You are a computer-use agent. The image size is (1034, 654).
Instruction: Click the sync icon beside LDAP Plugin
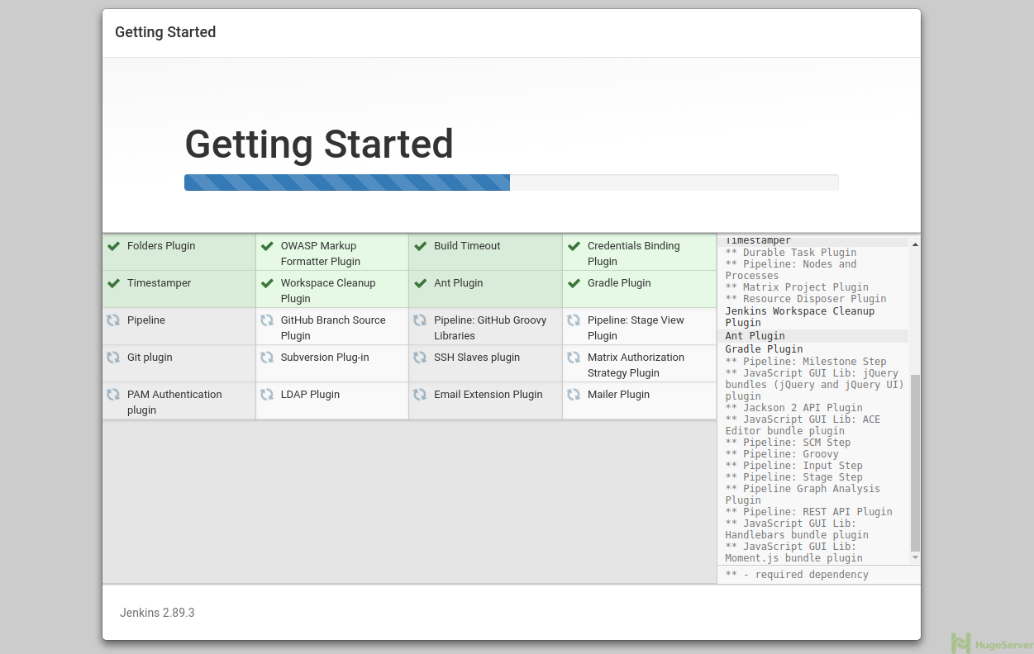coord(267,395)
